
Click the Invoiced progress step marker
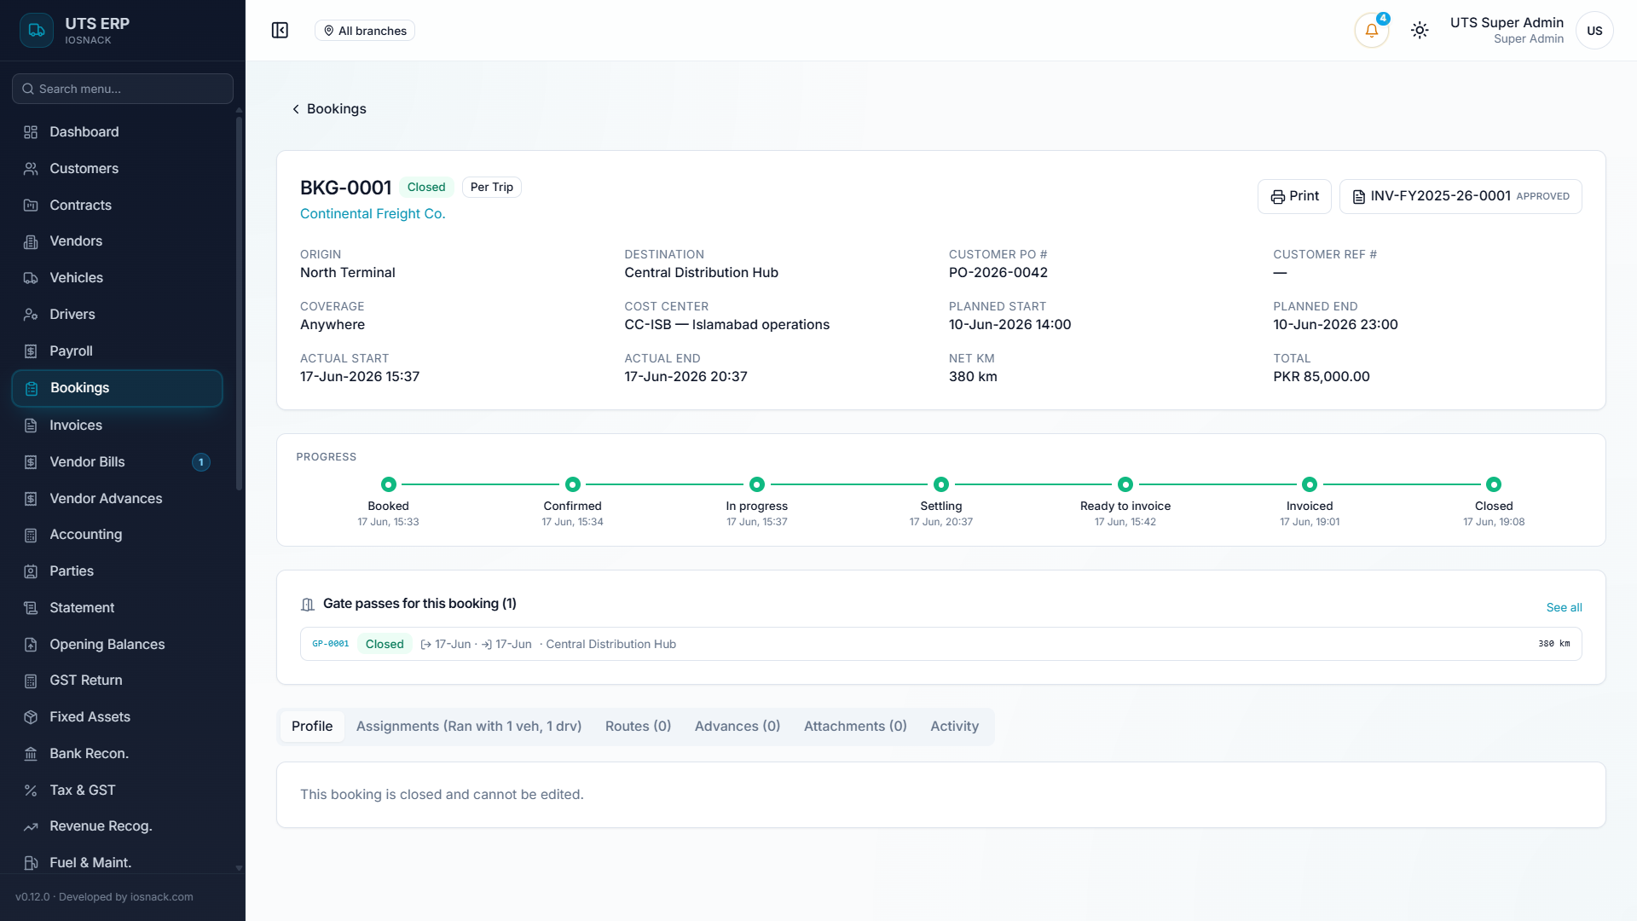click(x=1310, y=484)
